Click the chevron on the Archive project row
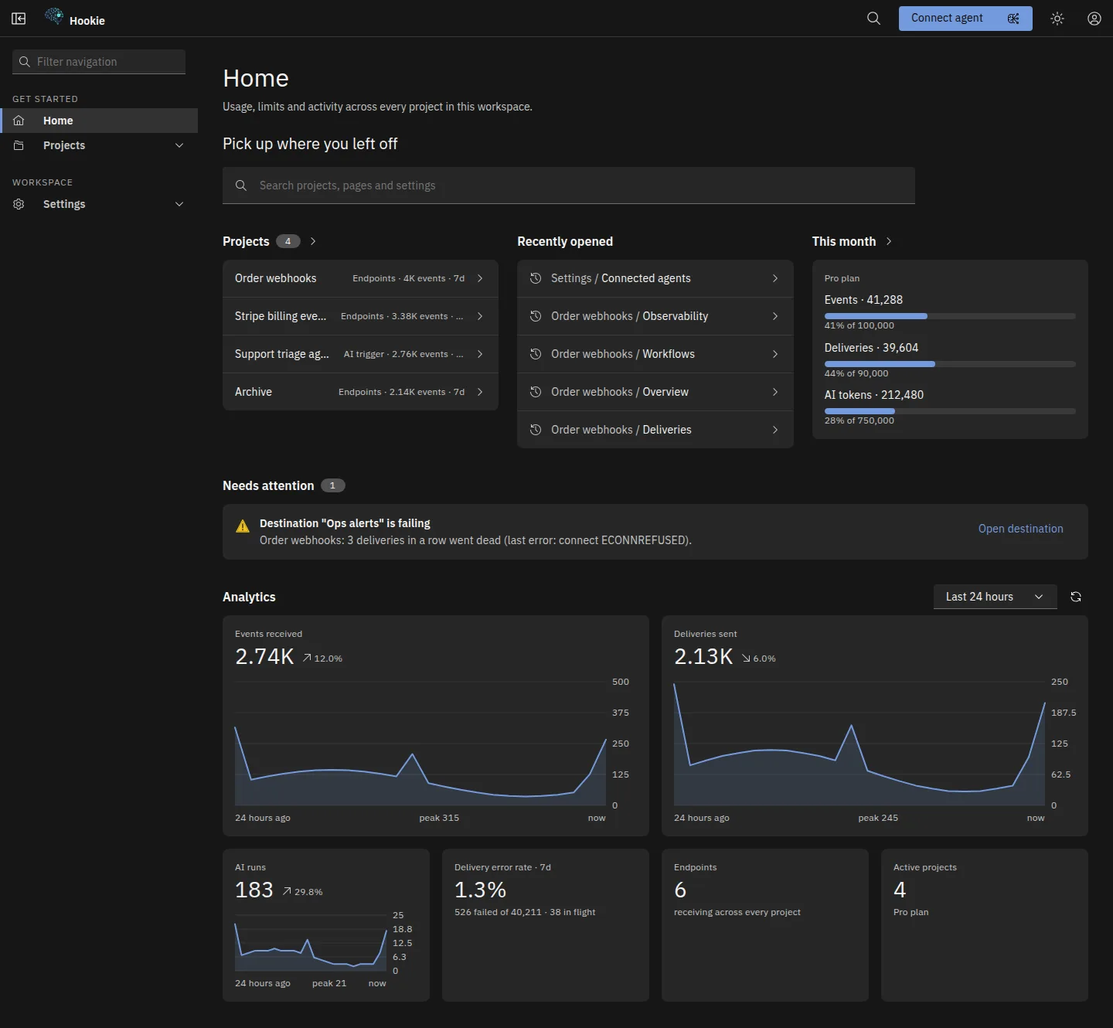 pos(480,392)
